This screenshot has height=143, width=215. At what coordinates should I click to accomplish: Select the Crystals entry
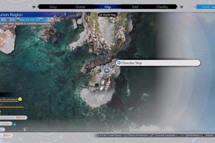click(x=6, y=124)
